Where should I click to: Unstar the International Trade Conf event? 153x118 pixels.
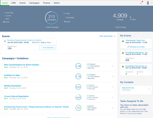coord(123,41)
